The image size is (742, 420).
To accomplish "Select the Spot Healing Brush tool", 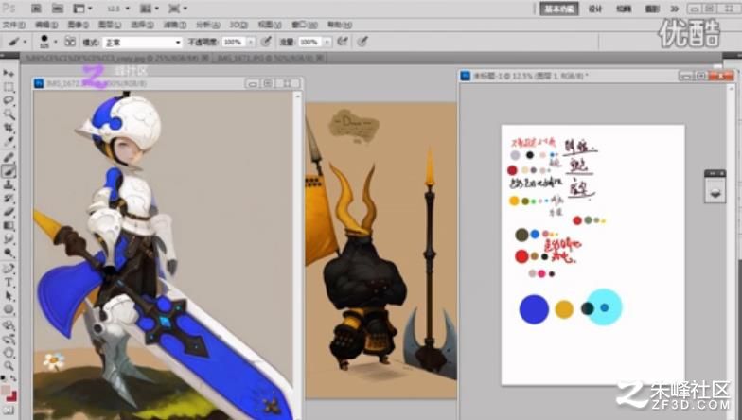I will [x=9, y=157].
